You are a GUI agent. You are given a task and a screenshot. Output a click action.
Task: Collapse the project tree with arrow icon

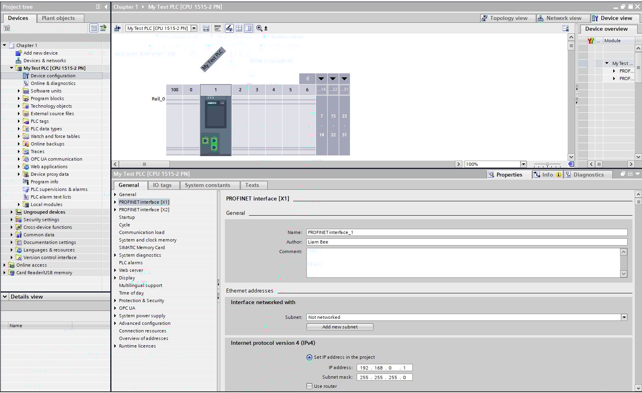[x=106, y=7]
